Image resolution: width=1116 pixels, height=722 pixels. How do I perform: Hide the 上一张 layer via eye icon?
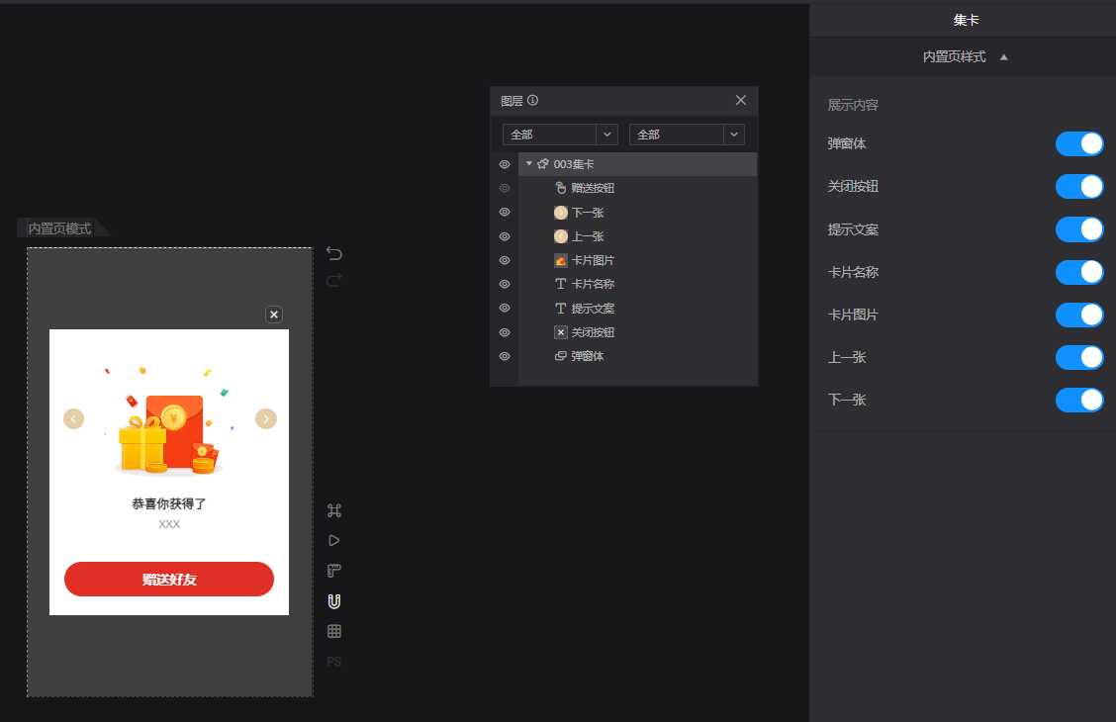[x=505, y=236]
